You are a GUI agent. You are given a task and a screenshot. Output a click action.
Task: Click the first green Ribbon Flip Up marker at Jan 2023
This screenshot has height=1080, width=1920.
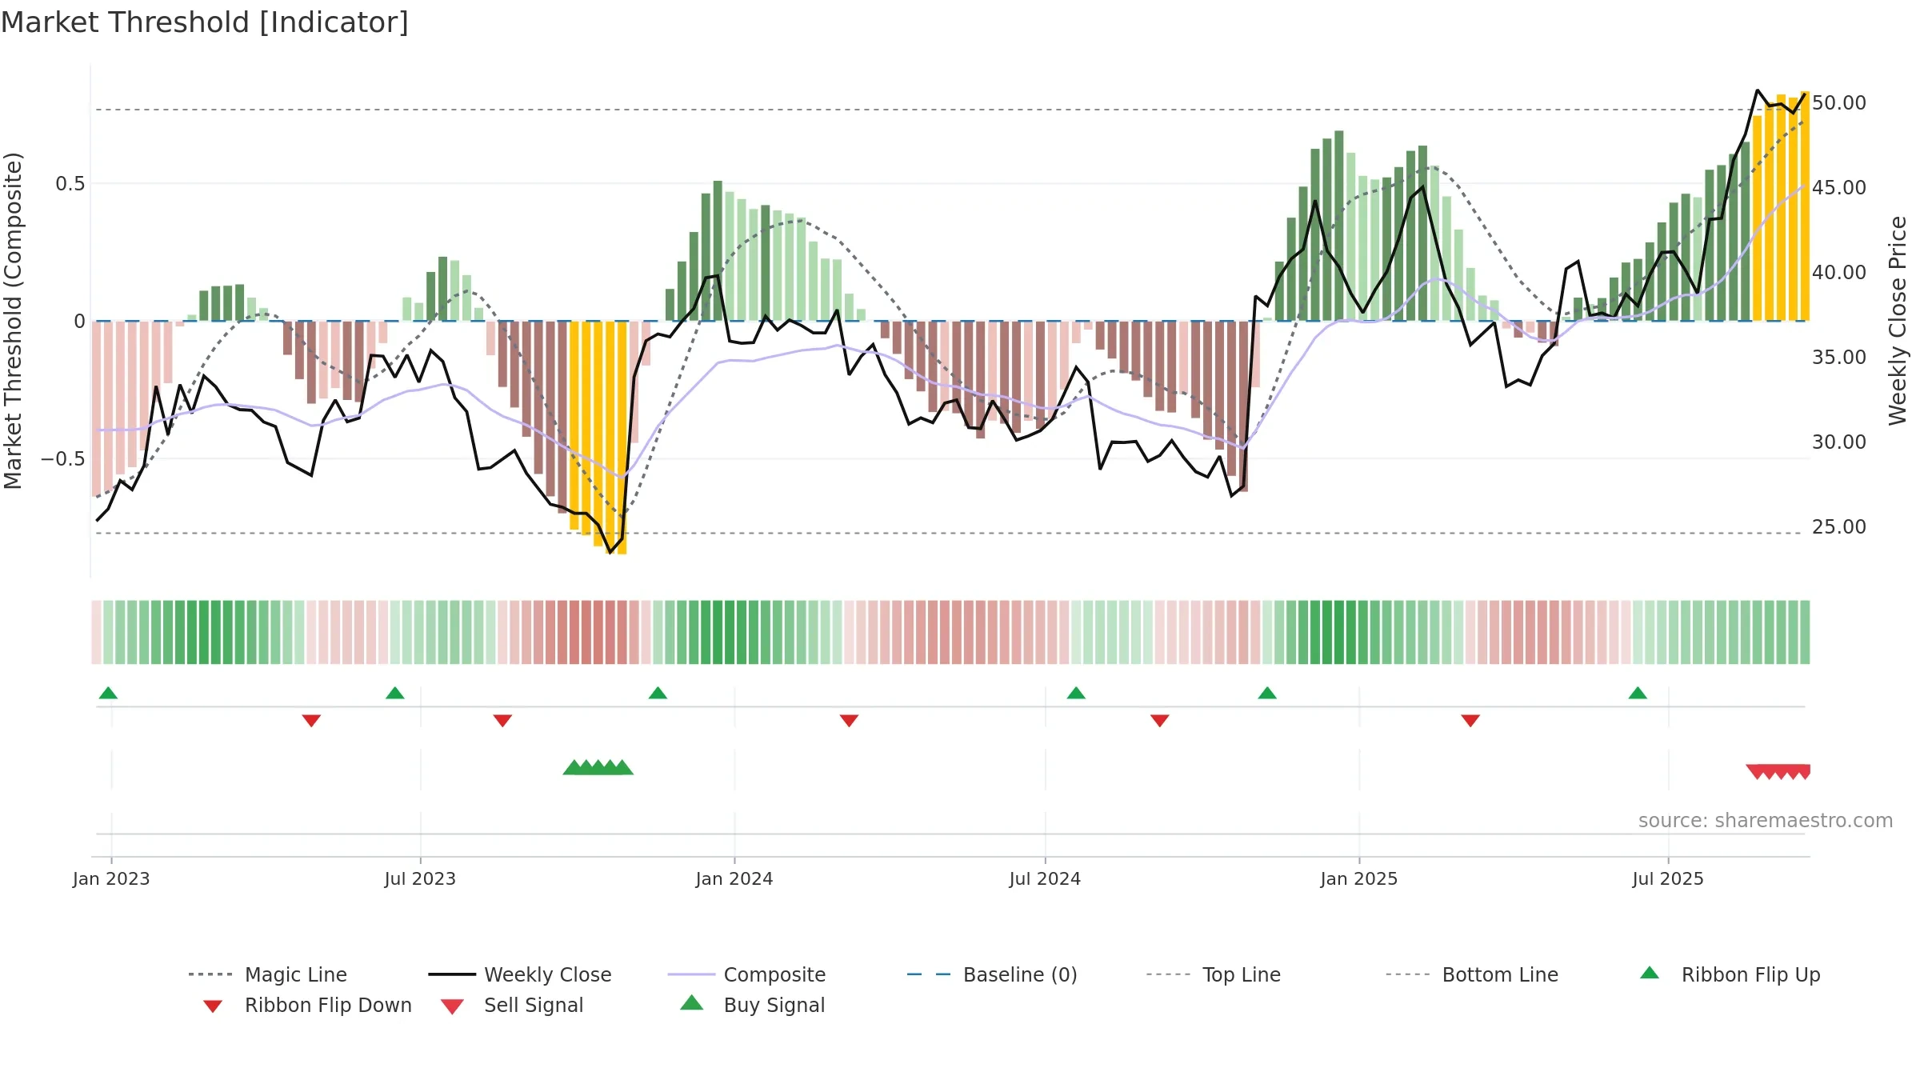coord(108,693)
